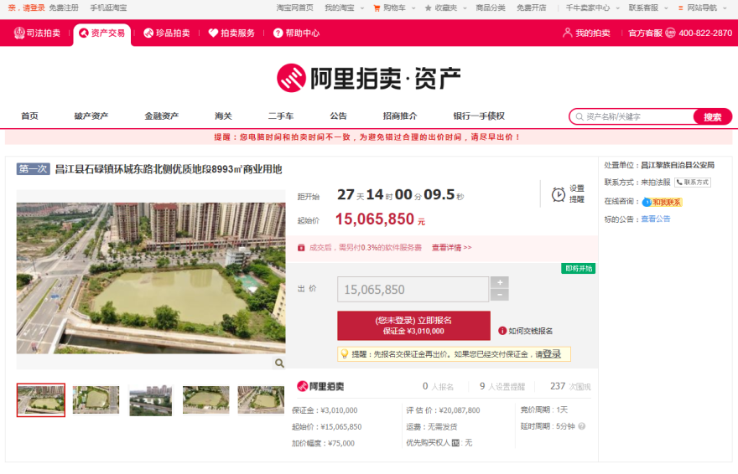Click the 阿里拍卖·资产 logo
The height and width of the screenshot is (474, 738).
point(368,78)
